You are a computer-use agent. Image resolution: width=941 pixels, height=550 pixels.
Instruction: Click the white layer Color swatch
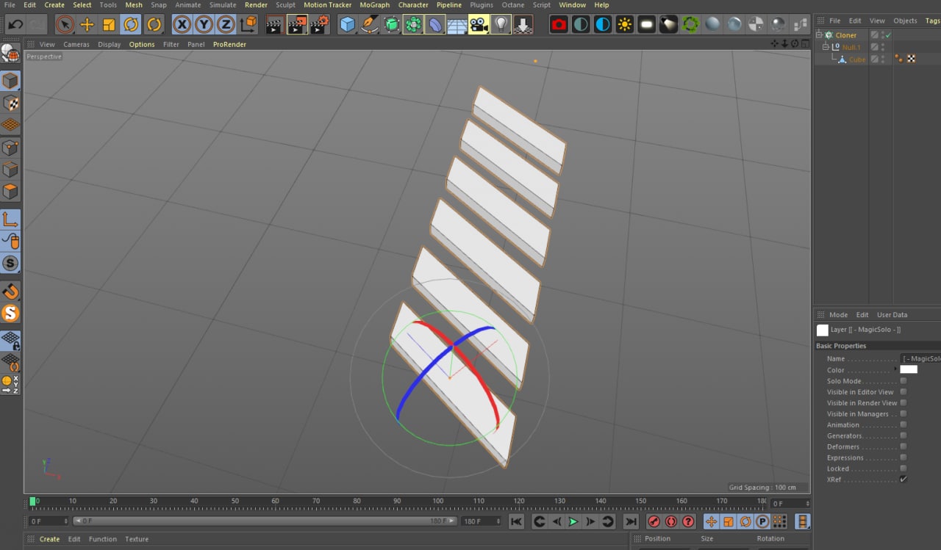(909, 369)
